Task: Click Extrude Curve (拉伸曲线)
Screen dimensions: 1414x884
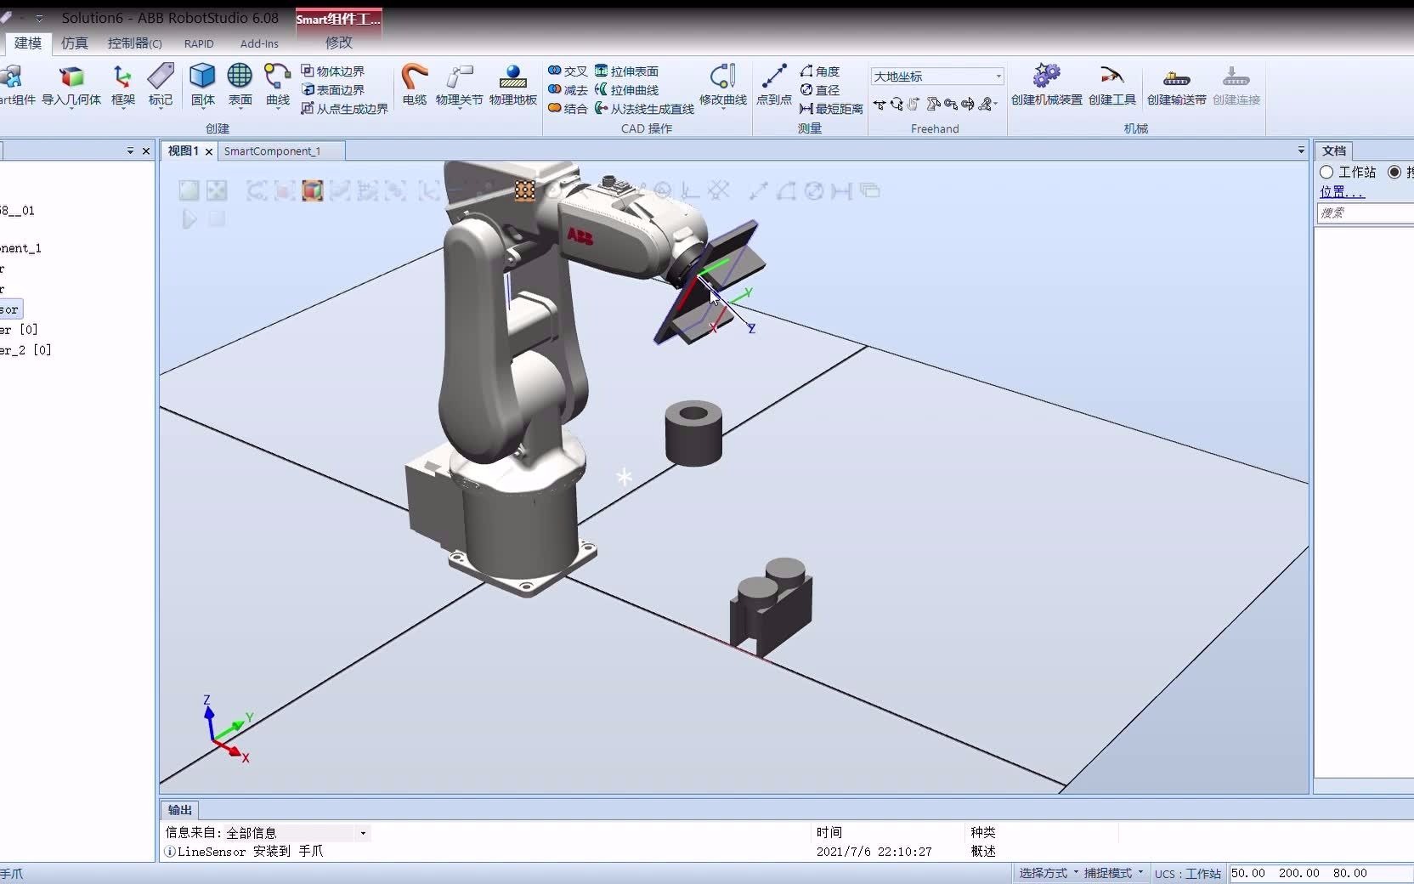Action: pos(627,90)
